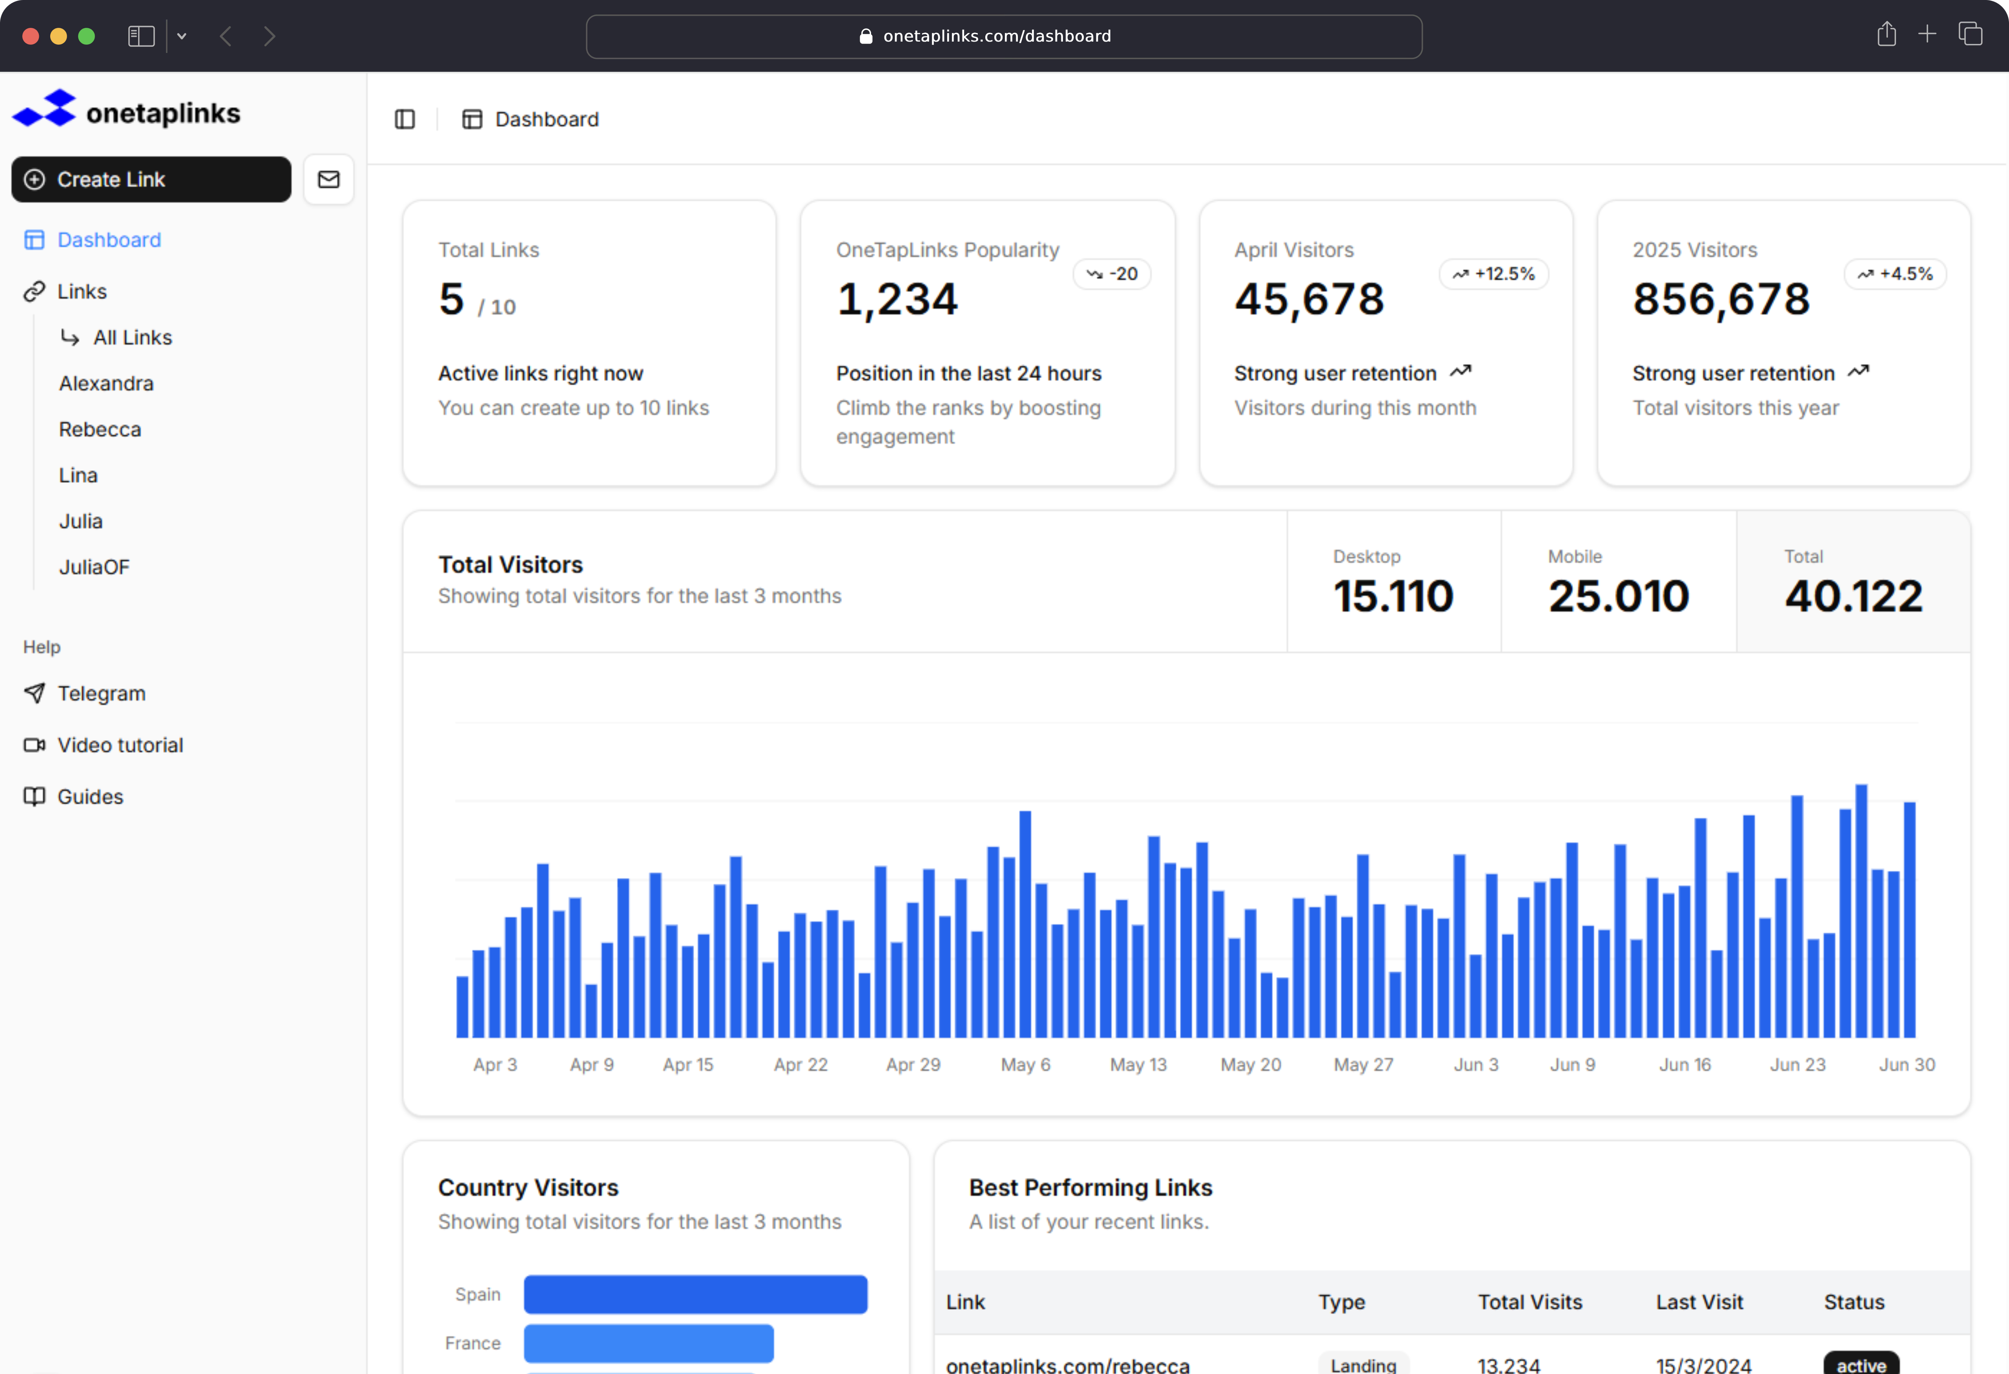
Task: Open a new tab with the plus icon
Action: pyautogui.click(x=1928, y=35)
